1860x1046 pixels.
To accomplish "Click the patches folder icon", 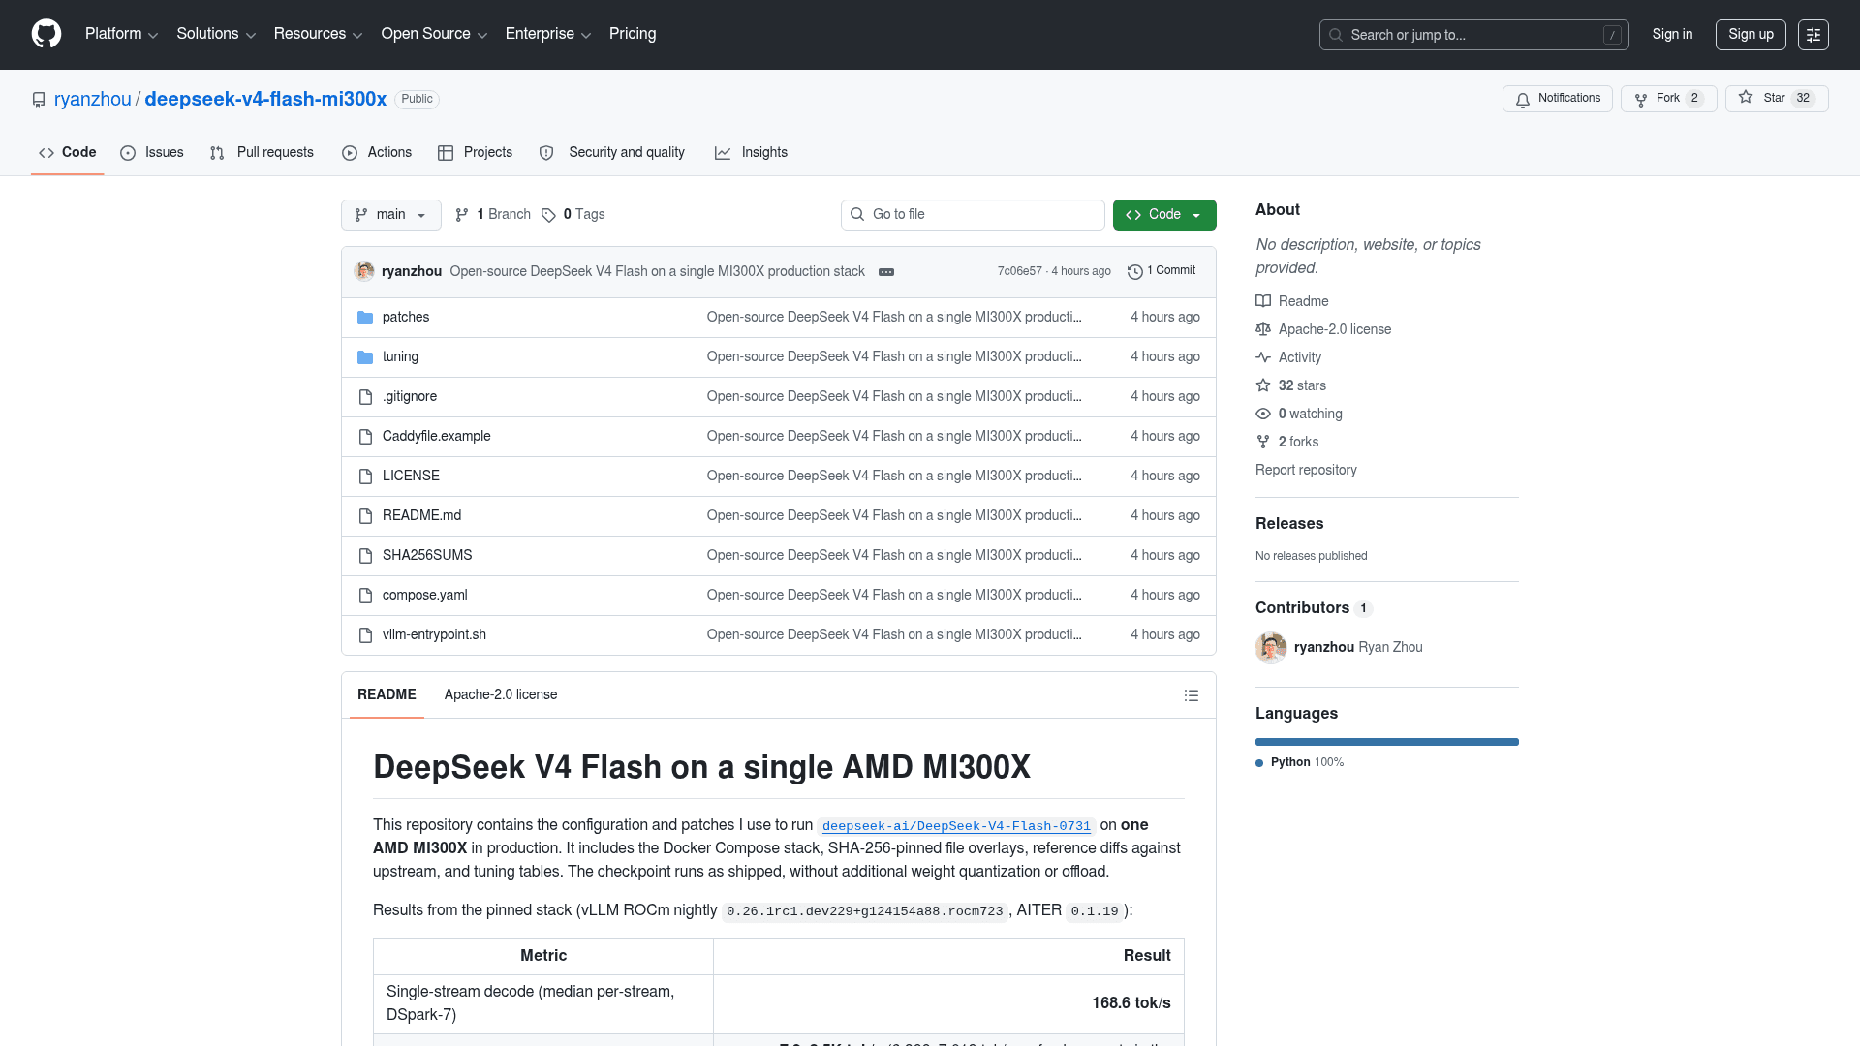I will [x=365, y=318].
